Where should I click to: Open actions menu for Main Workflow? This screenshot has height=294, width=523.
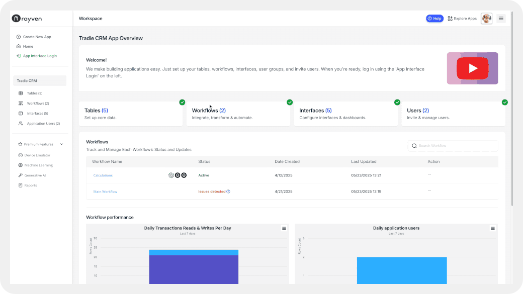pyautogui.click(x=429, y=190)
